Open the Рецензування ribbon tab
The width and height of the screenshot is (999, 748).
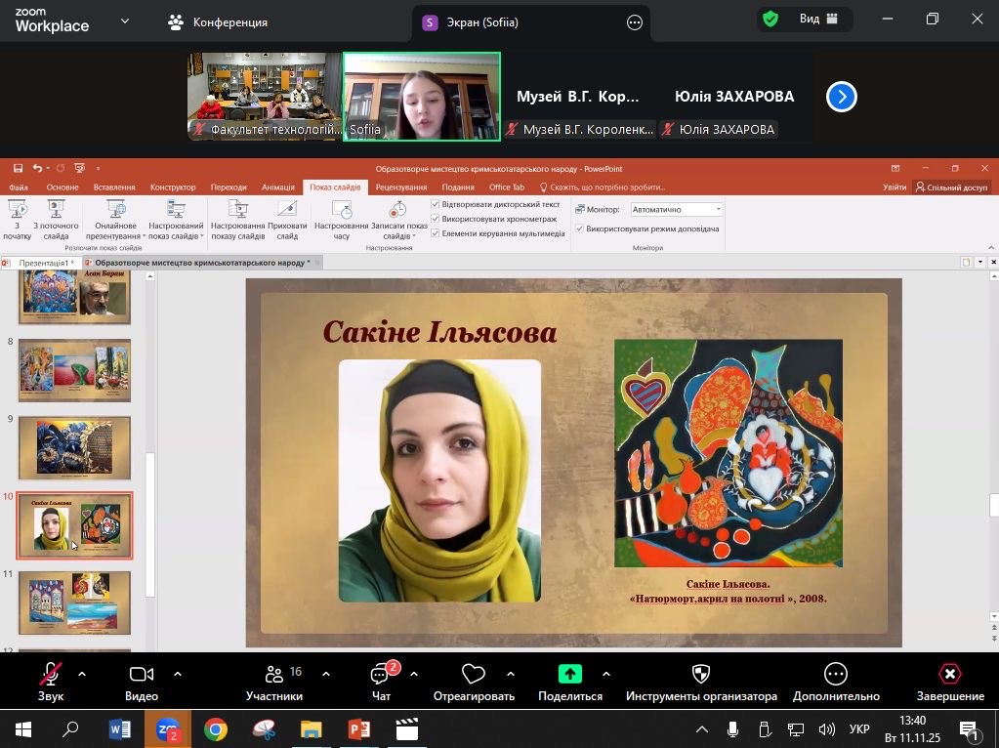[400, 187]
